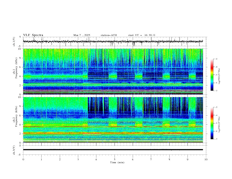Click the 'VLF Spectra' title text
Viewport: 232px width, 179px height.
[x=33, y=35]
